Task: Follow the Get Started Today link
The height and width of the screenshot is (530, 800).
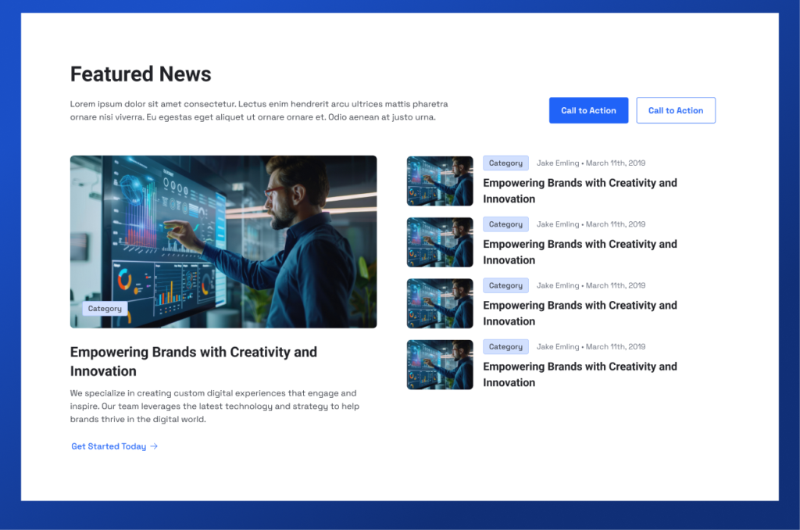Action: coord(109,446)
